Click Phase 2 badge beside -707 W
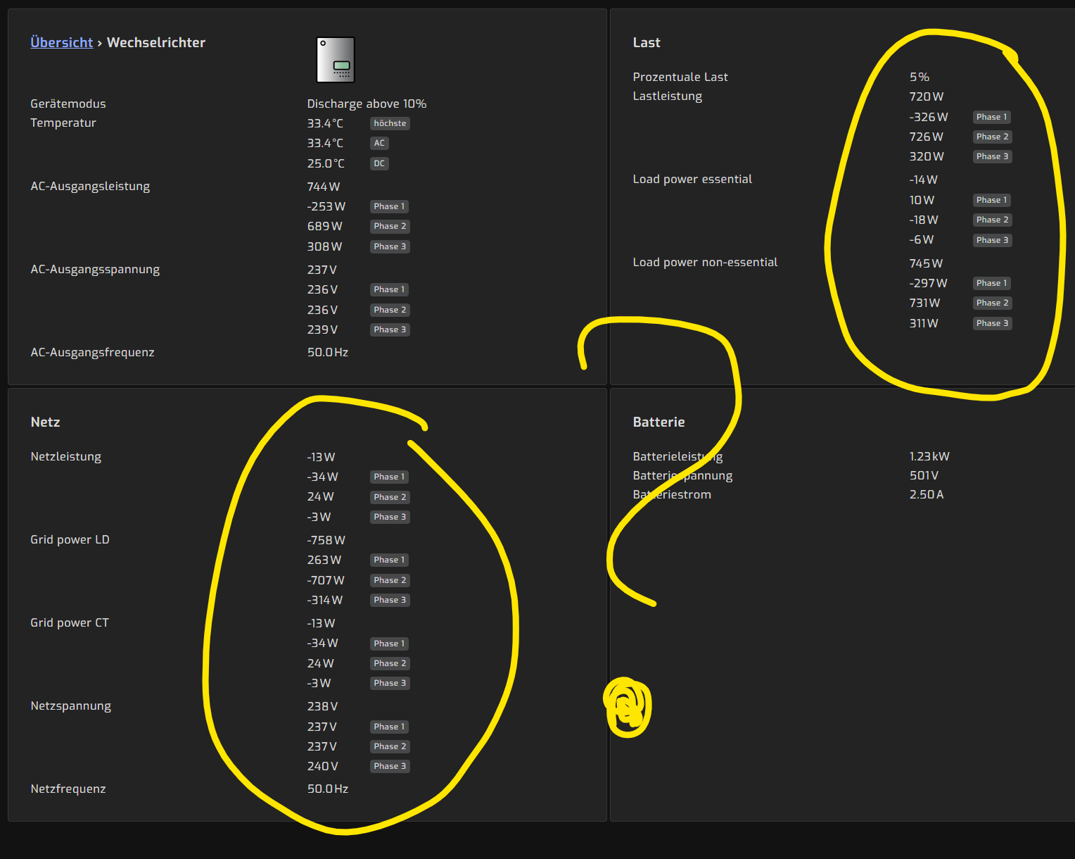 click(x=390, y=580)
